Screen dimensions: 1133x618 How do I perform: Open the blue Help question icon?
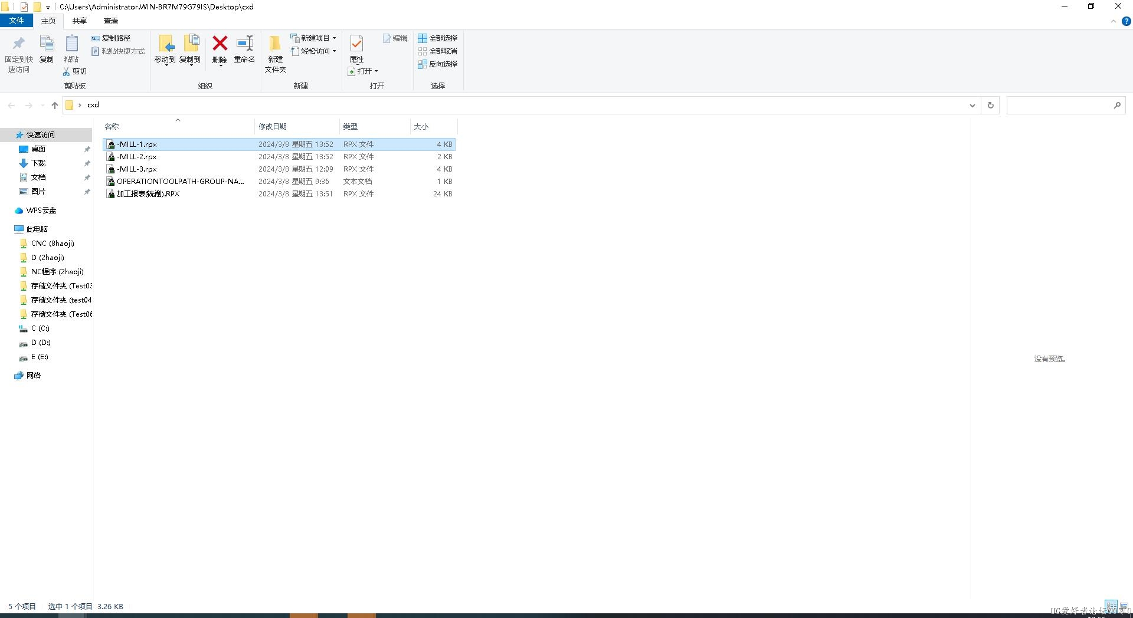(1126, 21)
